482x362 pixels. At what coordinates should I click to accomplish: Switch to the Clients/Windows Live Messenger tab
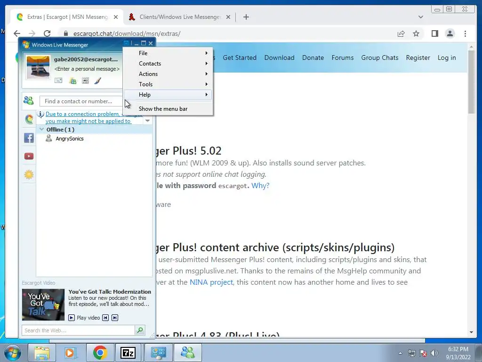(180, 17)
